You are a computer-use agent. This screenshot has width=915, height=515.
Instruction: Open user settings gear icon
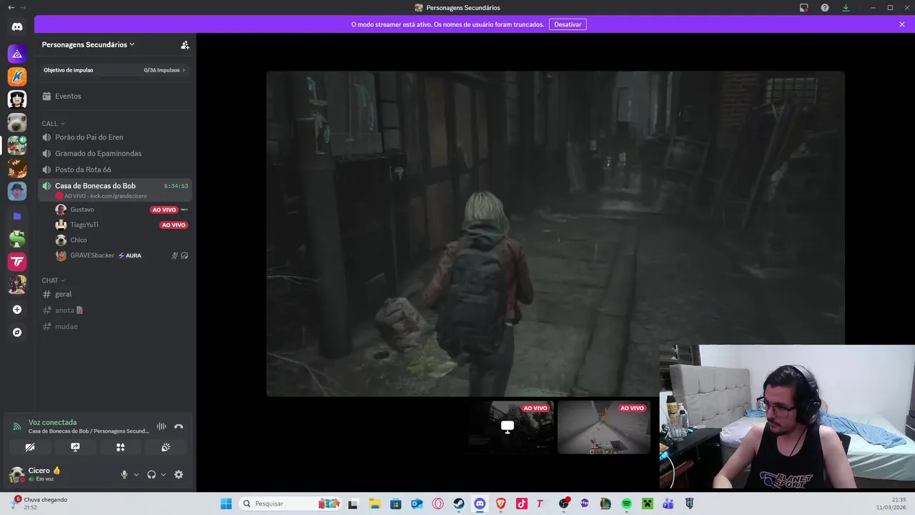click(179, 474)
